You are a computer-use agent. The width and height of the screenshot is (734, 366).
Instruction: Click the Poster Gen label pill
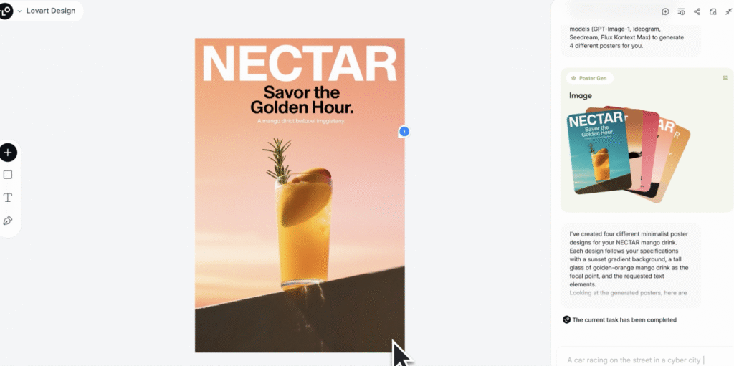tap(589, 78)
